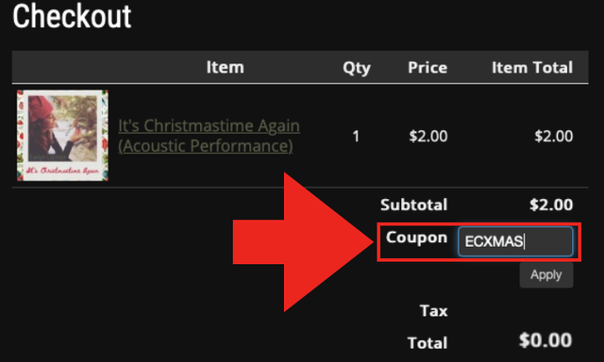The width and height of the screenshot is (604, 362).
Task: Click the Subtotal amount $2.00
Action: pos(551,205)
